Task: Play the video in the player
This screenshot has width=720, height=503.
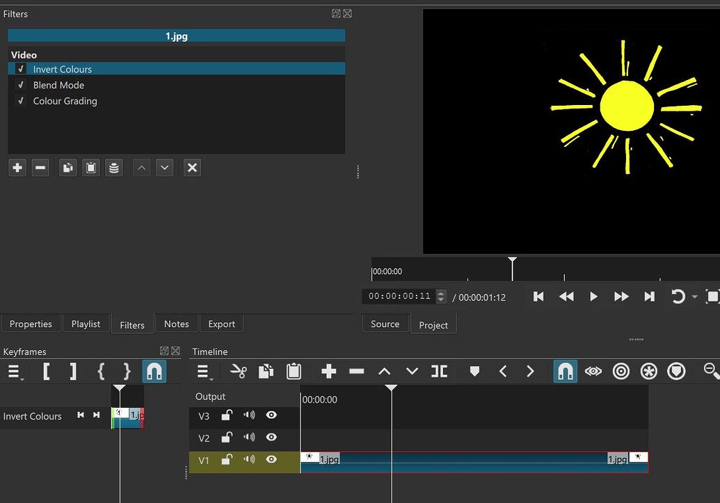Action: pyautogui.click(x=593, y=297)
